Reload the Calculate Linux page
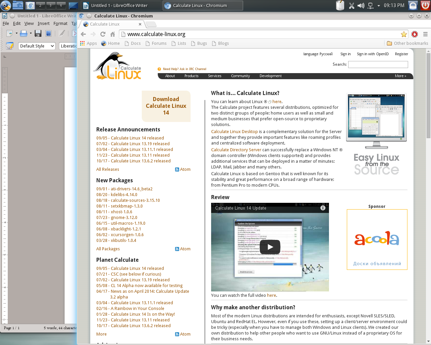Image resolution: width=431 pixels, height=345 pixels. tap(103, 34)
